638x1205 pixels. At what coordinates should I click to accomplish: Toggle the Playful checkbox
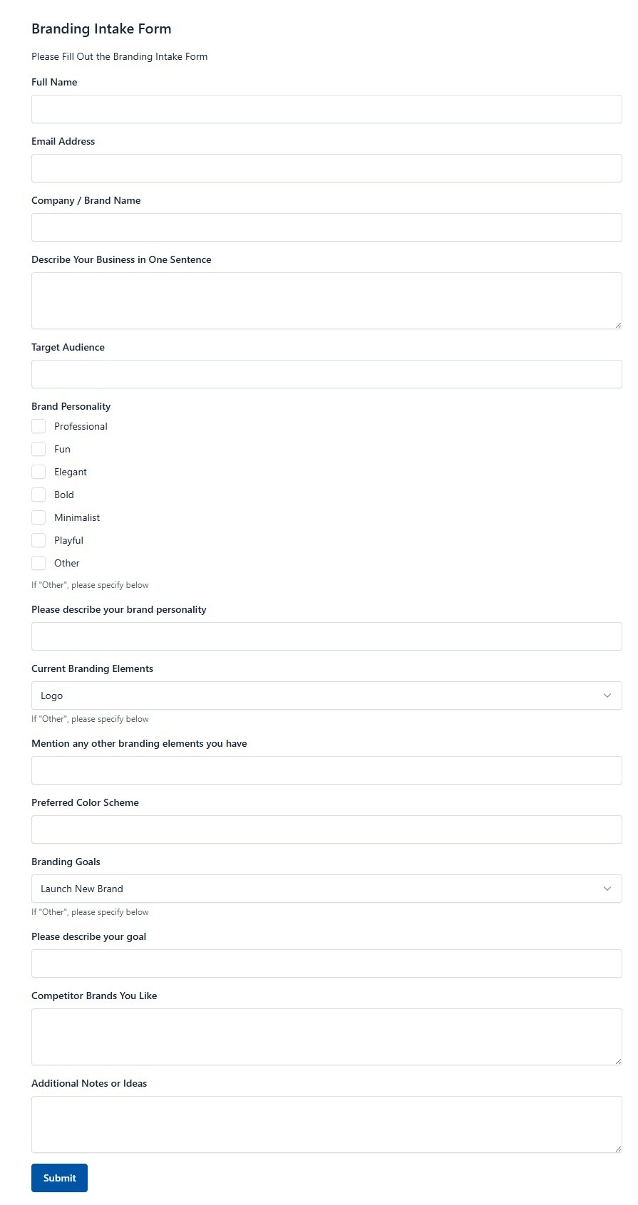[38, 540]
